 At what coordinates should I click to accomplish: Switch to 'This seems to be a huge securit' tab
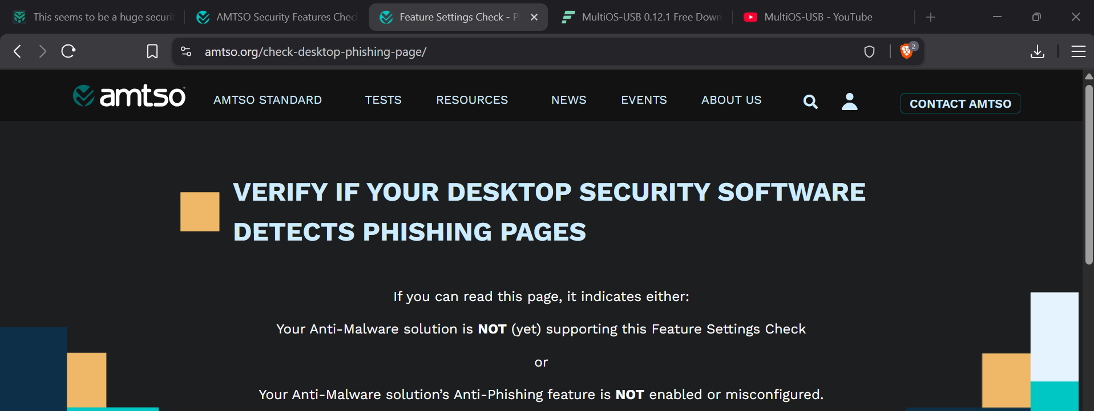94,17
